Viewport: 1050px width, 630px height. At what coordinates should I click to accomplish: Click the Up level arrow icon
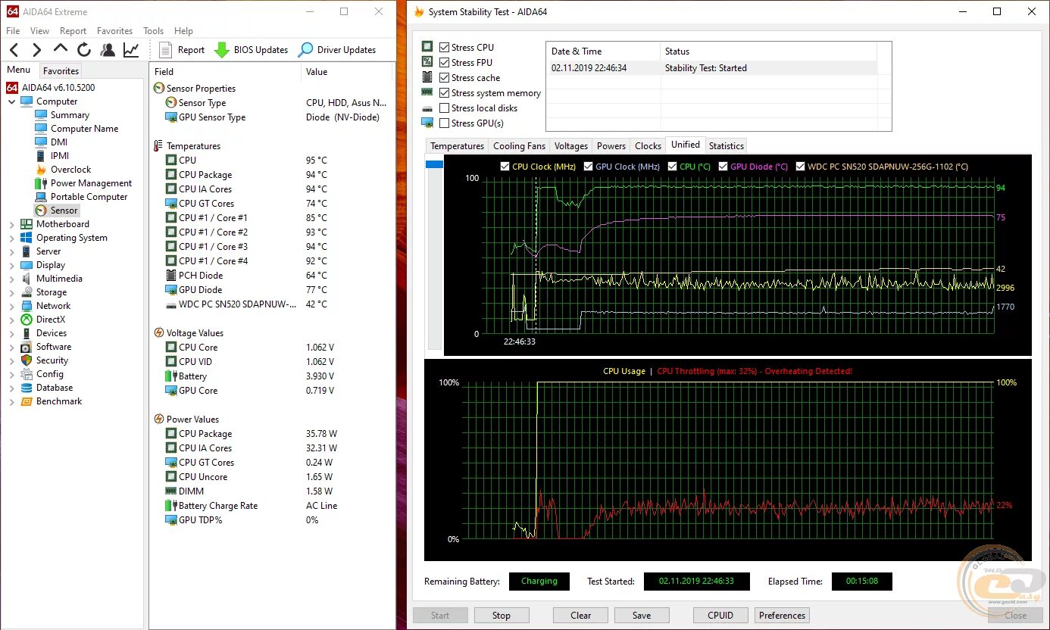click(x=61, y=49)
